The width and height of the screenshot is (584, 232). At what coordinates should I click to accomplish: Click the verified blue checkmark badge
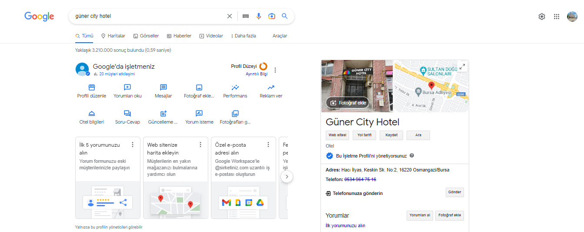pyautogui.click(x=330, y=156)
